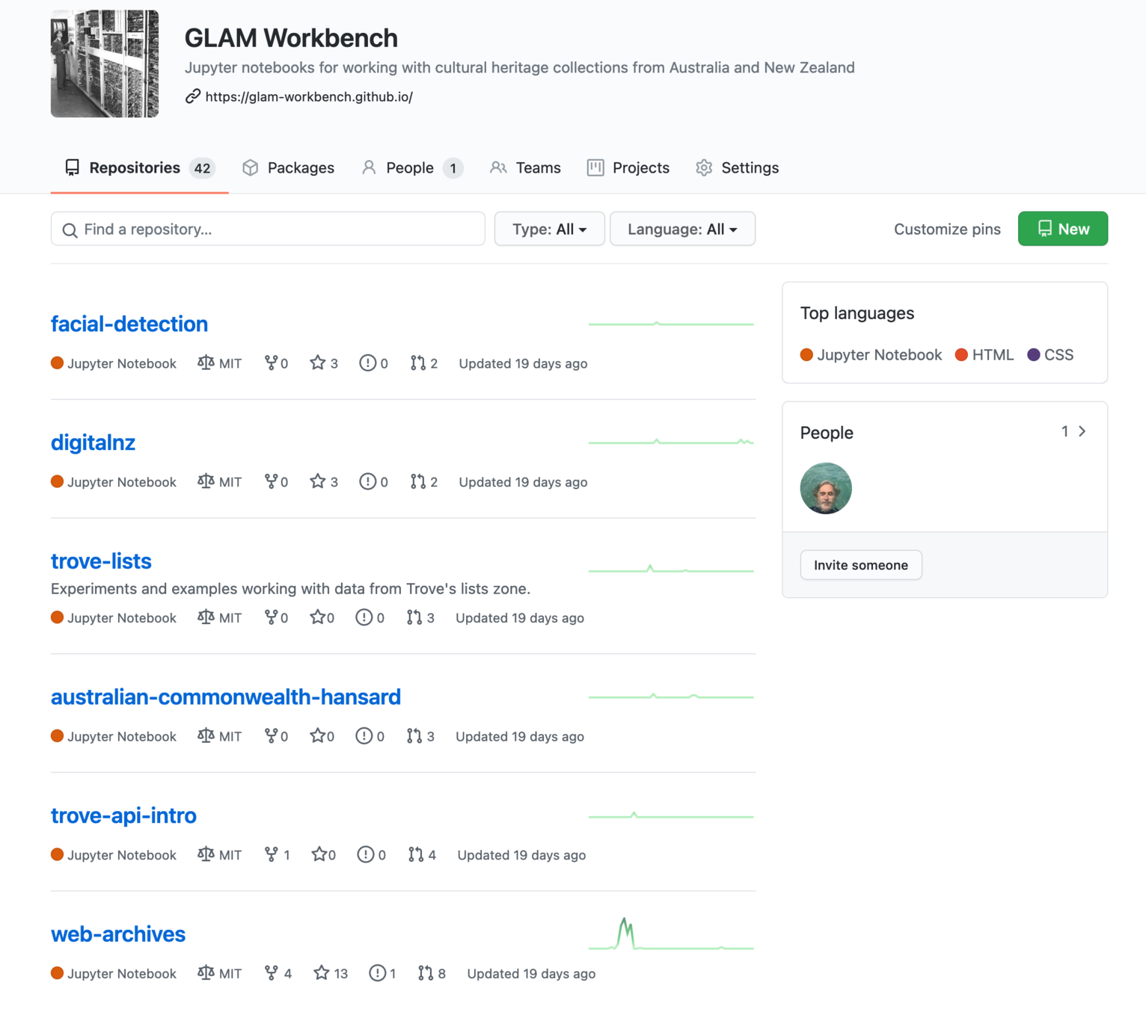Click the pull requests icon for trove-lists
1146x1009 pixels.
pos(414,617)
